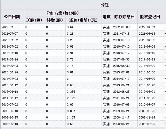Select announcement date 2020-07-02
Image resolution: width=166 pixels, height=129 pixels.
coord(10,40)
